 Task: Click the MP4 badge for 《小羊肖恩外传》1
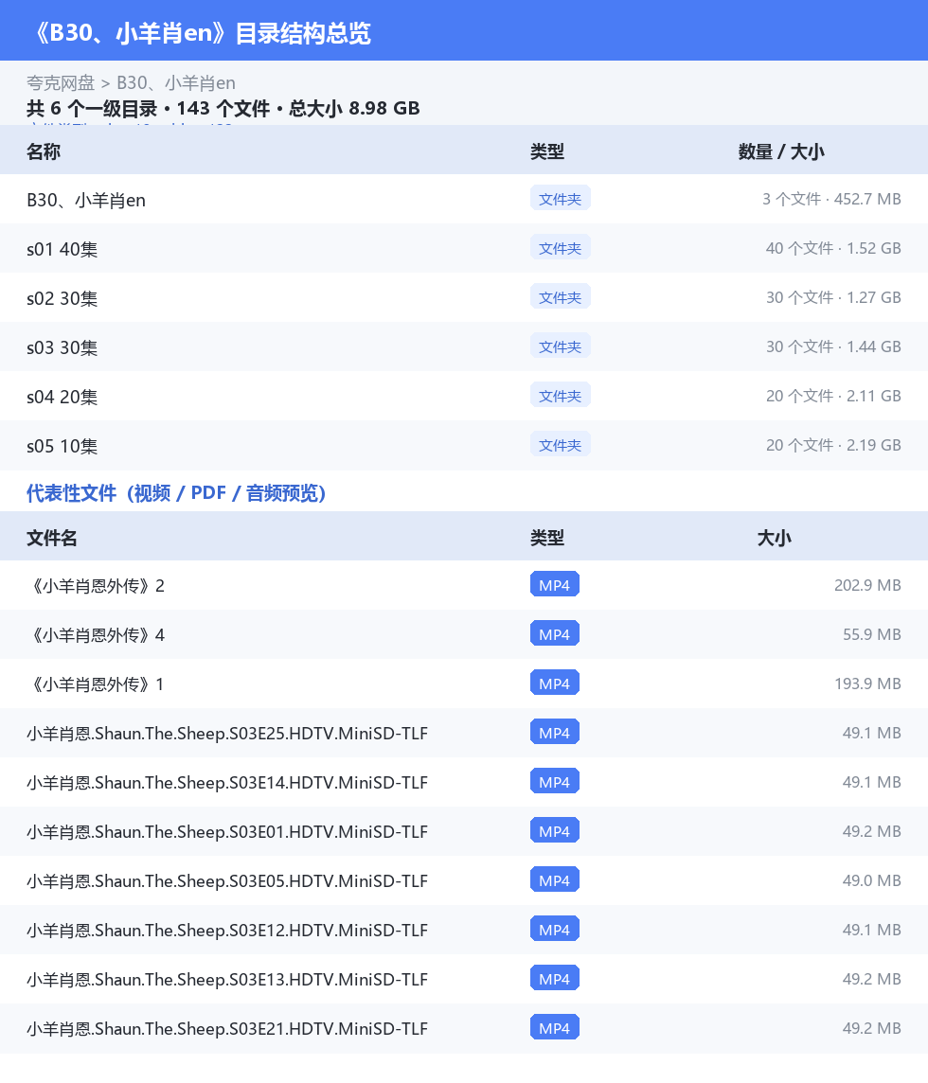(x=555, y=684)
